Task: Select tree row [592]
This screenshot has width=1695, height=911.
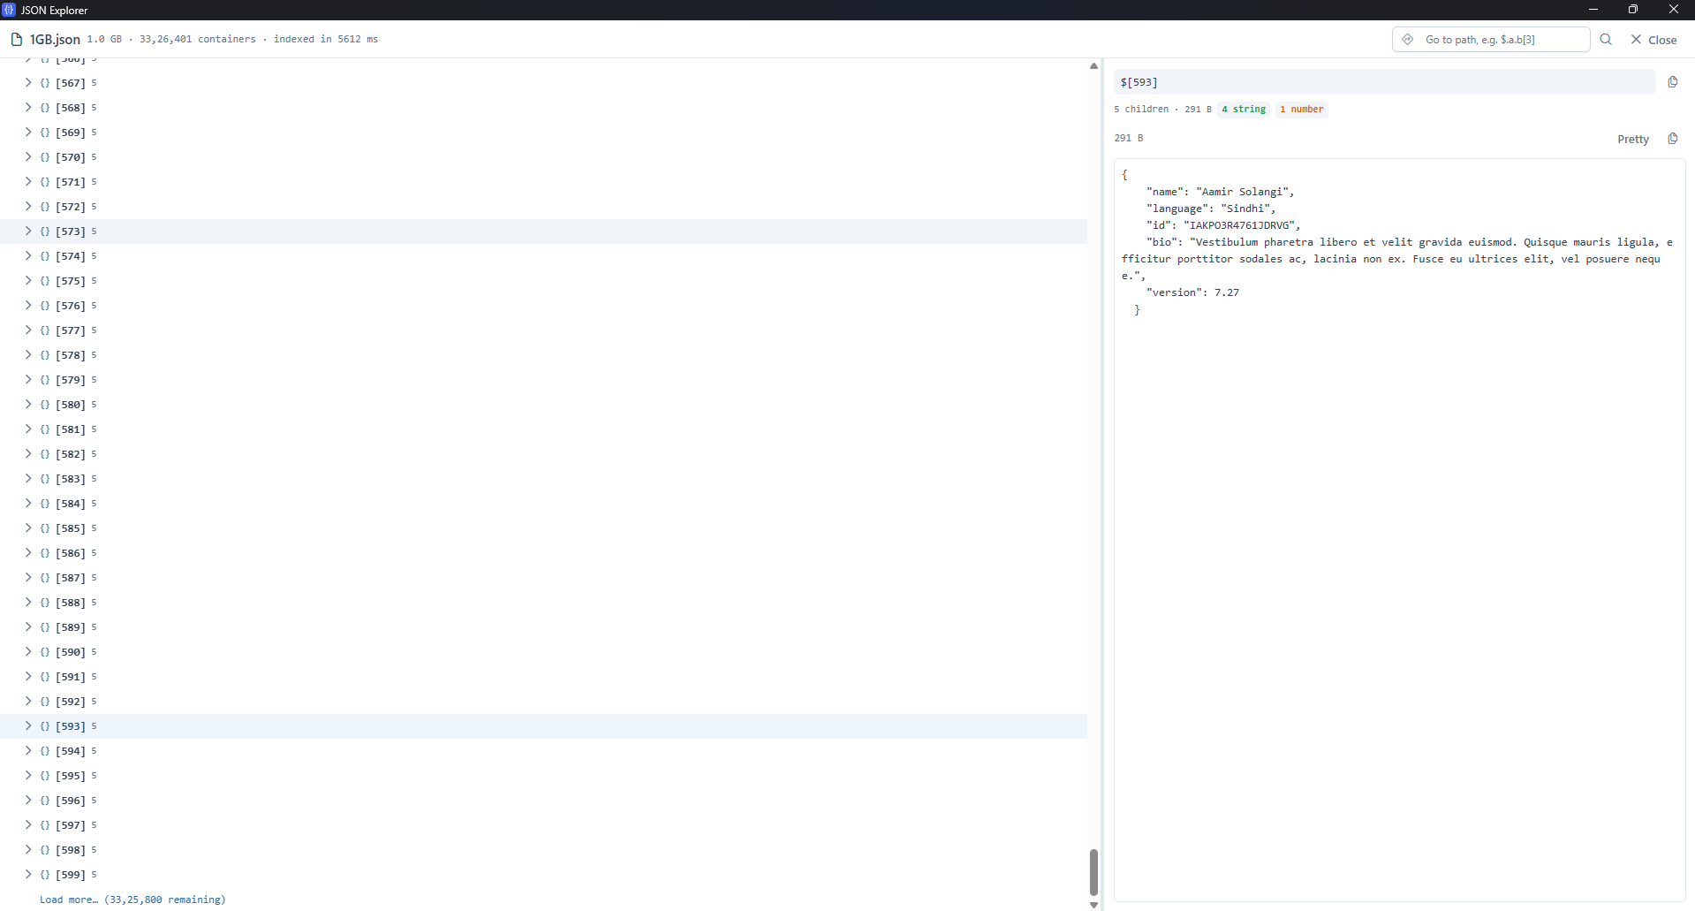Action: pos(543,702)
